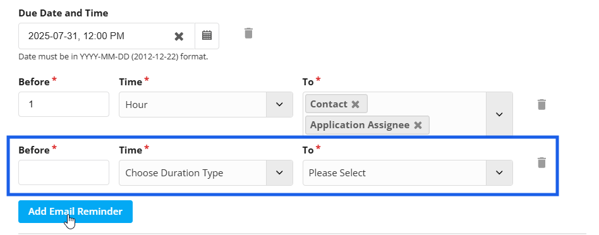Viewport: 599px width, 235px height.
Task: Remove the Contact recipient tag
Action: pyautogui.click(x=355, y=104)
